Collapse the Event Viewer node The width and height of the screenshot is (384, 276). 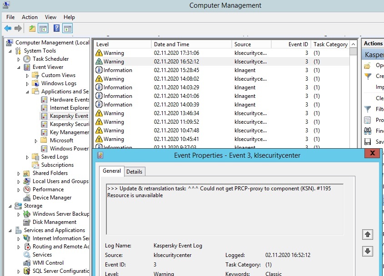tap(19, 68)
